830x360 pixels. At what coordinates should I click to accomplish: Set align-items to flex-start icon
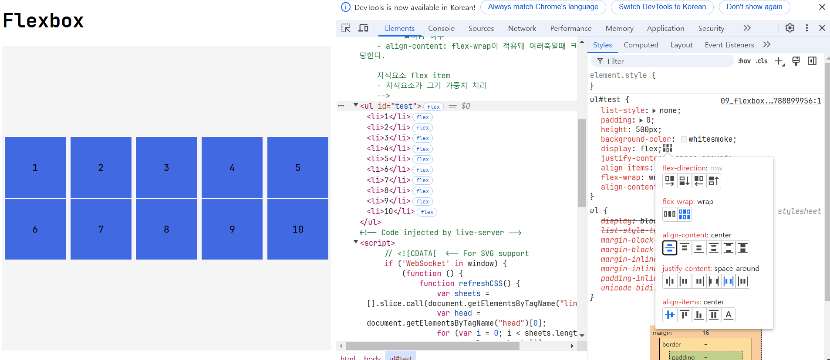tap(685, 315)
